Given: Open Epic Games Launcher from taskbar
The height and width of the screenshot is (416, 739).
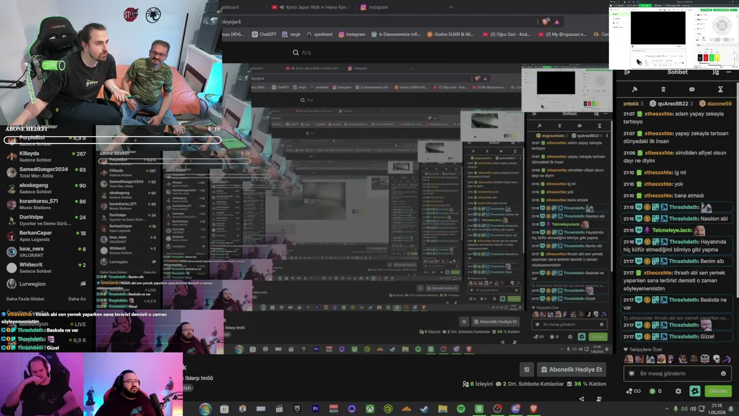Looking at the screenshot, I should pos(297,409).
